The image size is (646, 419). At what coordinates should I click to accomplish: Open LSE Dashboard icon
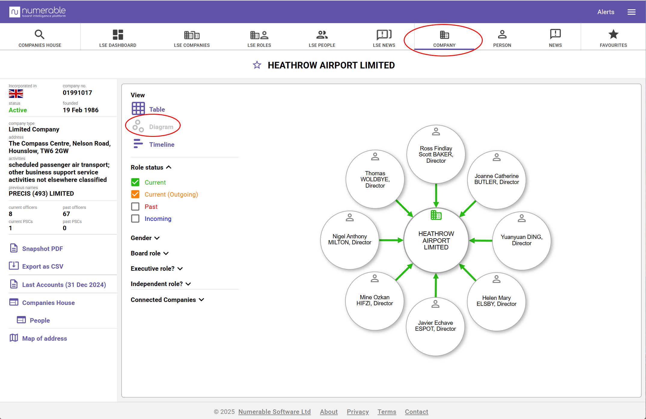click(118, 35)
